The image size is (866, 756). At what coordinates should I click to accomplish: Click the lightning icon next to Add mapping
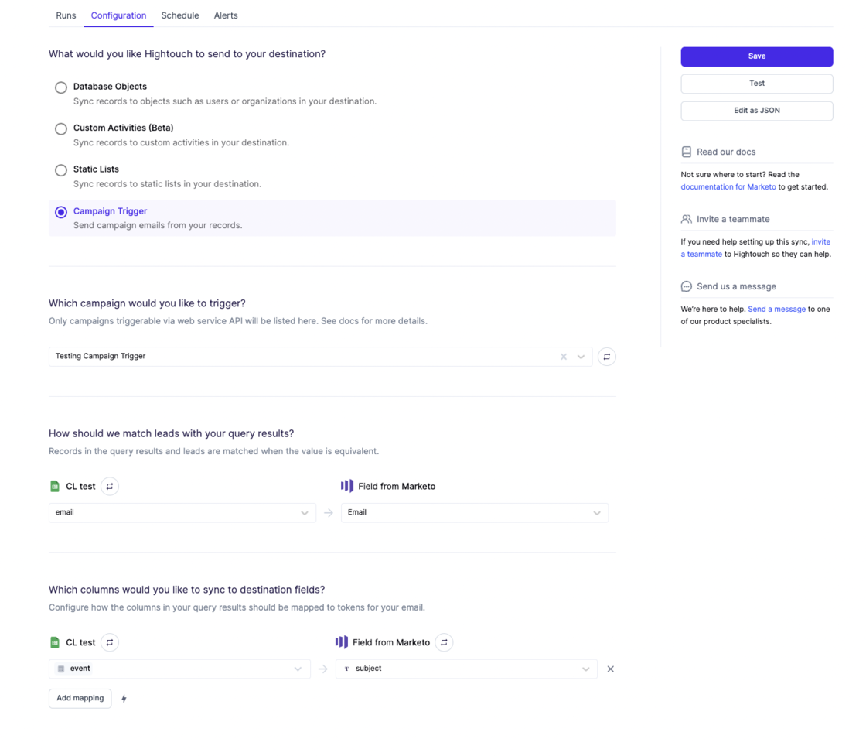[124, 698]
